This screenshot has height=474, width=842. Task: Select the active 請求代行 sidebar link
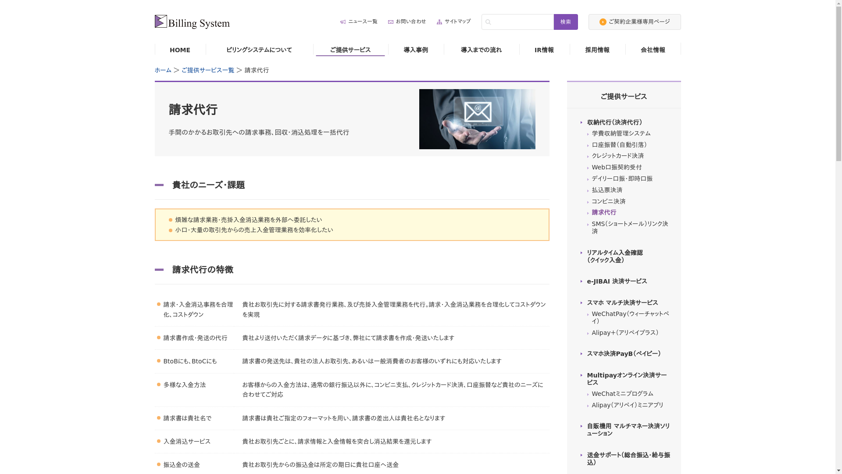click(x=604, y=212)
